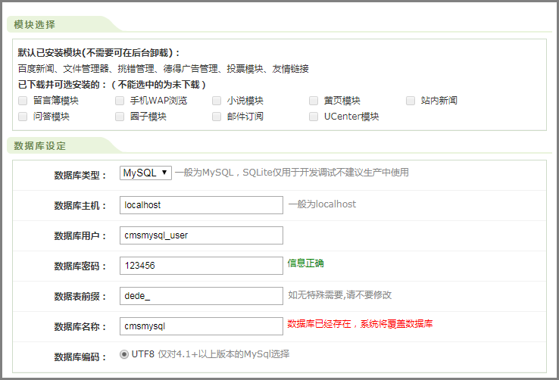The width and height of the screenshot is (559, 380).
Task: Toggle the 站内新闻 module checkbox
Action: pyautogui.click(x=411, y=101)
